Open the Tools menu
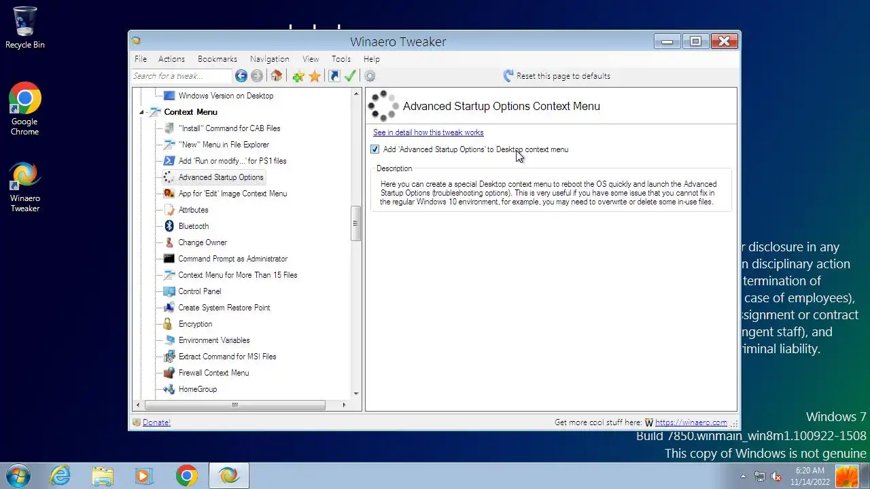This screenshot has height=489, width=870. tap(341, 59)
